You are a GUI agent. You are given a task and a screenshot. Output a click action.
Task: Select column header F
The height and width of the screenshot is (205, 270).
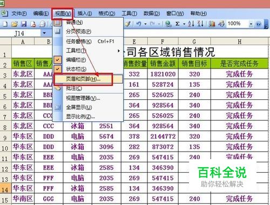[163, 42]
